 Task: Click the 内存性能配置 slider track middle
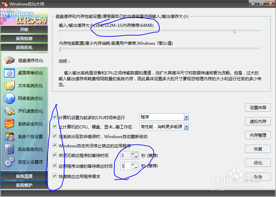point(160,49)
